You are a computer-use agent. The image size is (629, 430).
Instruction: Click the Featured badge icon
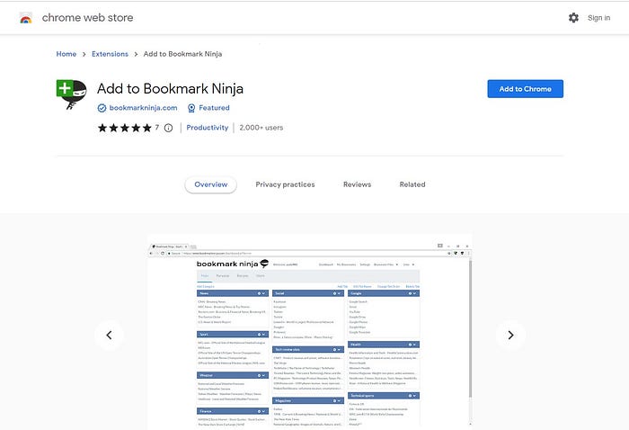[x=191, y=108]
